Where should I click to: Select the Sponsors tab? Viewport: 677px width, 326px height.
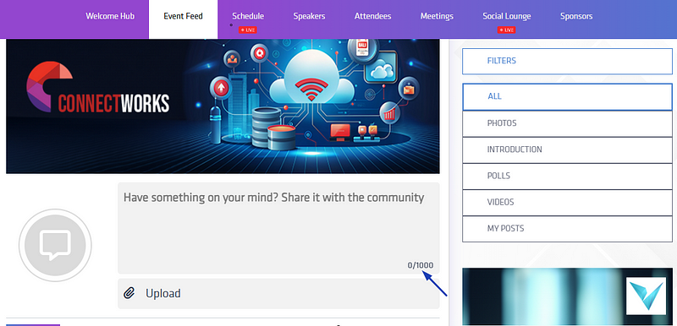pyautogui.click(x=576, y=16)
